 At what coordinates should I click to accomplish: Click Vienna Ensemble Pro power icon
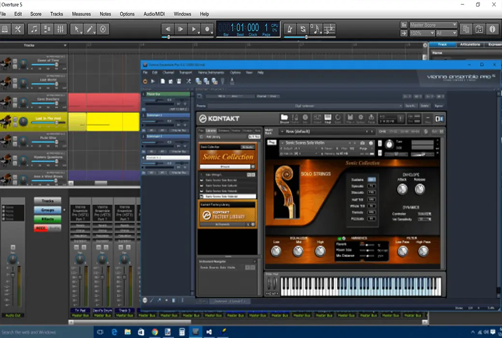(145, 82)
